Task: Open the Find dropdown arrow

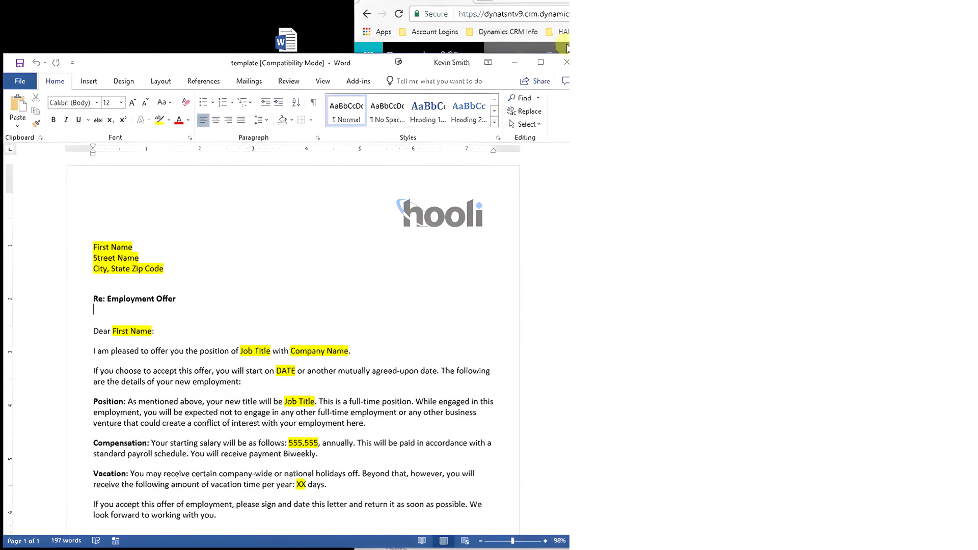Action: tap(538, 98)
